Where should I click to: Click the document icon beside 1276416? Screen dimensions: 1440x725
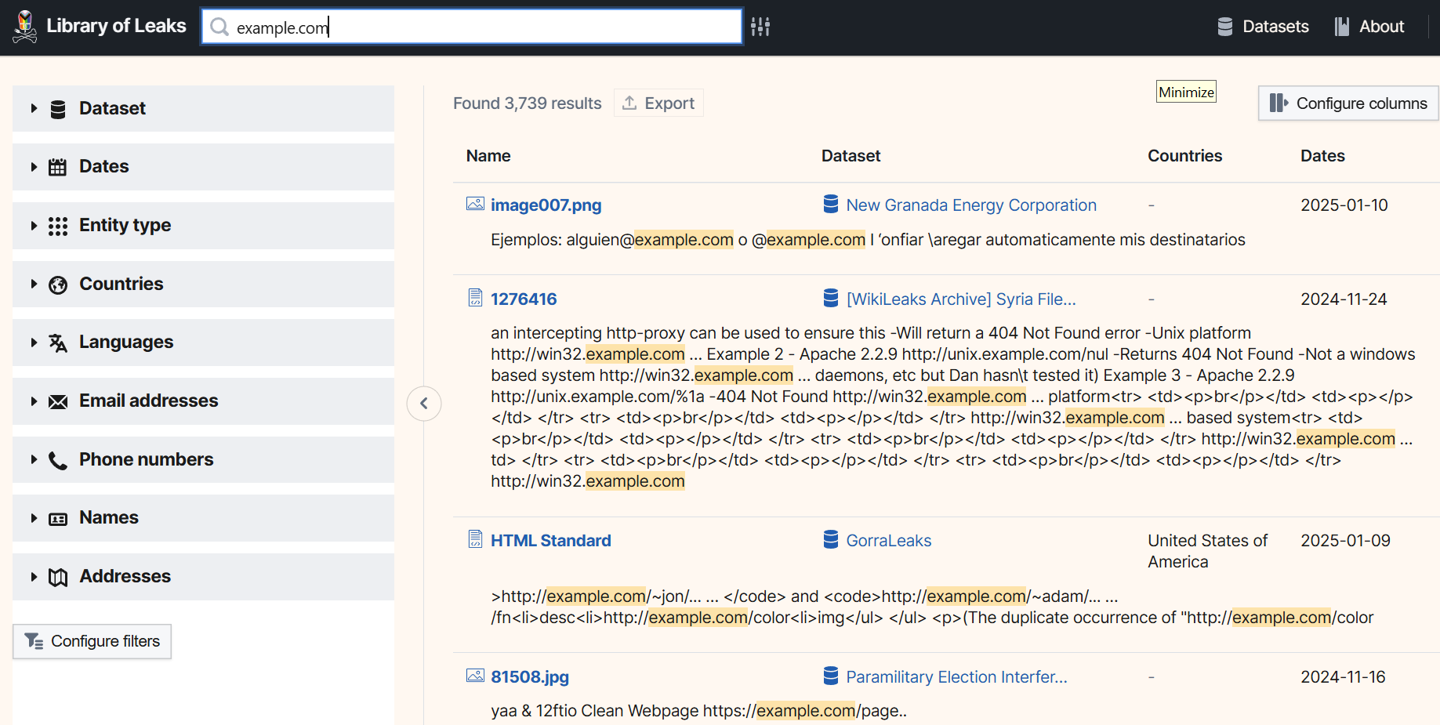pos(475,298)
